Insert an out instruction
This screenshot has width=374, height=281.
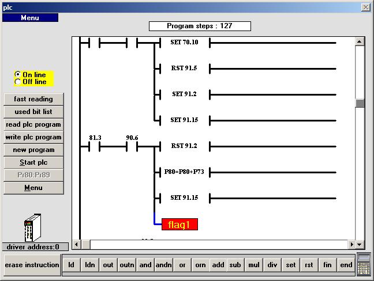click(108, 265)
